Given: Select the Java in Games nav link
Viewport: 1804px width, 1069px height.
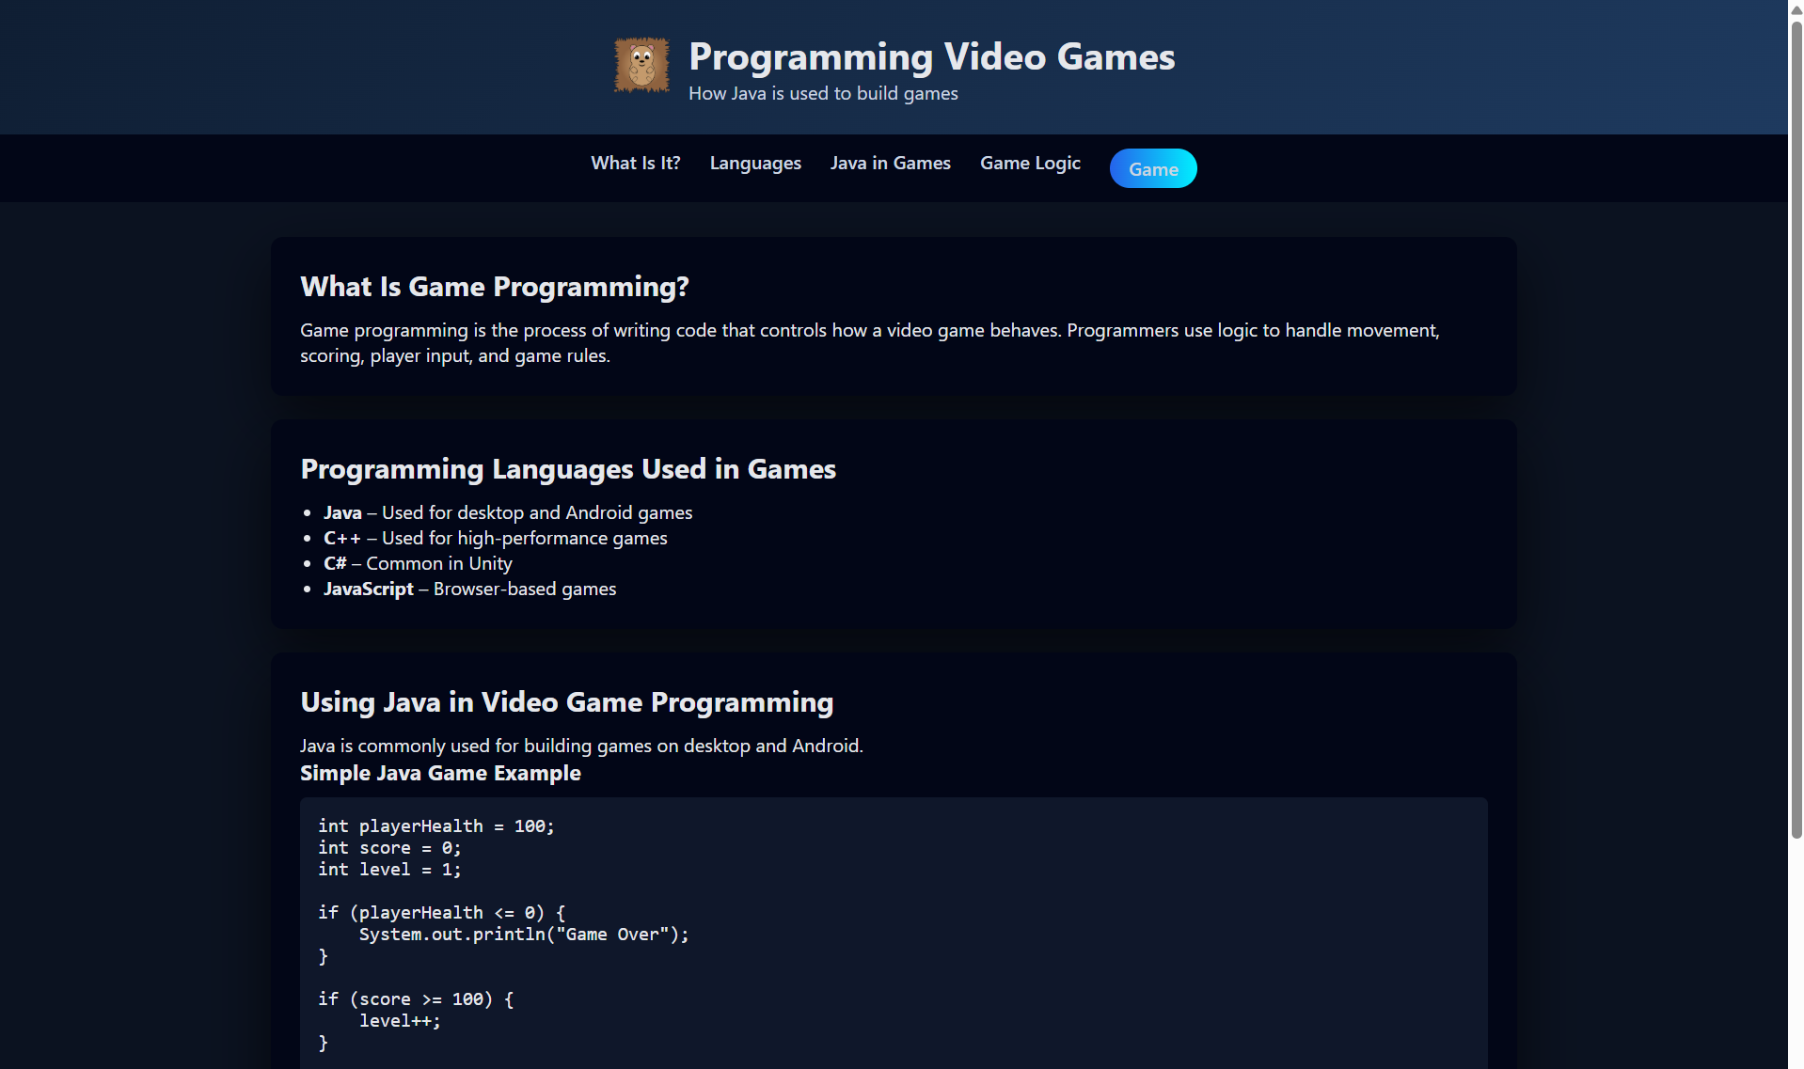Looking at the screenshot, I should (890, 164).
